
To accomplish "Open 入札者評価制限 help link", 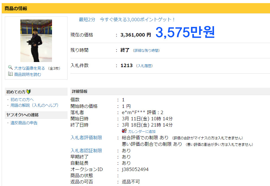I will 86,138.
